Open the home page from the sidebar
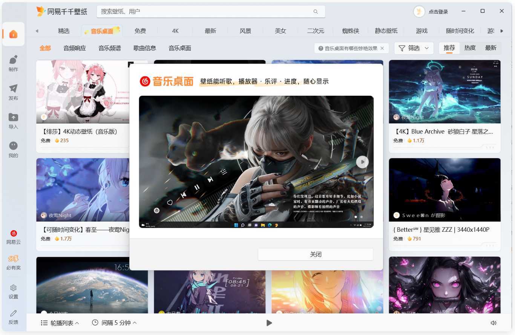Image resolution: width=515 pixels, height=335 pixels. coord(13,34)
